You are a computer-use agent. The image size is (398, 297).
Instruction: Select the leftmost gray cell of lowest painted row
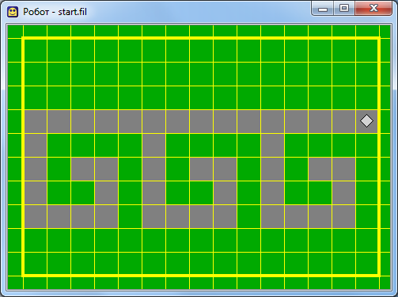click(36, 217)
